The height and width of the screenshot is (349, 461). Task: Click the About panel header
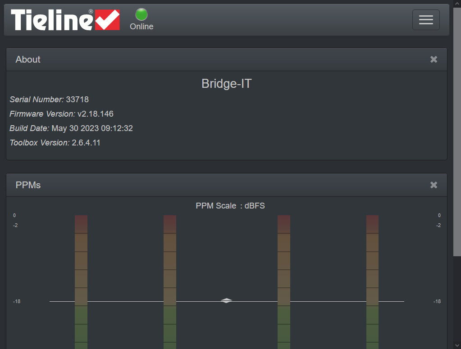tap(227, 59)
